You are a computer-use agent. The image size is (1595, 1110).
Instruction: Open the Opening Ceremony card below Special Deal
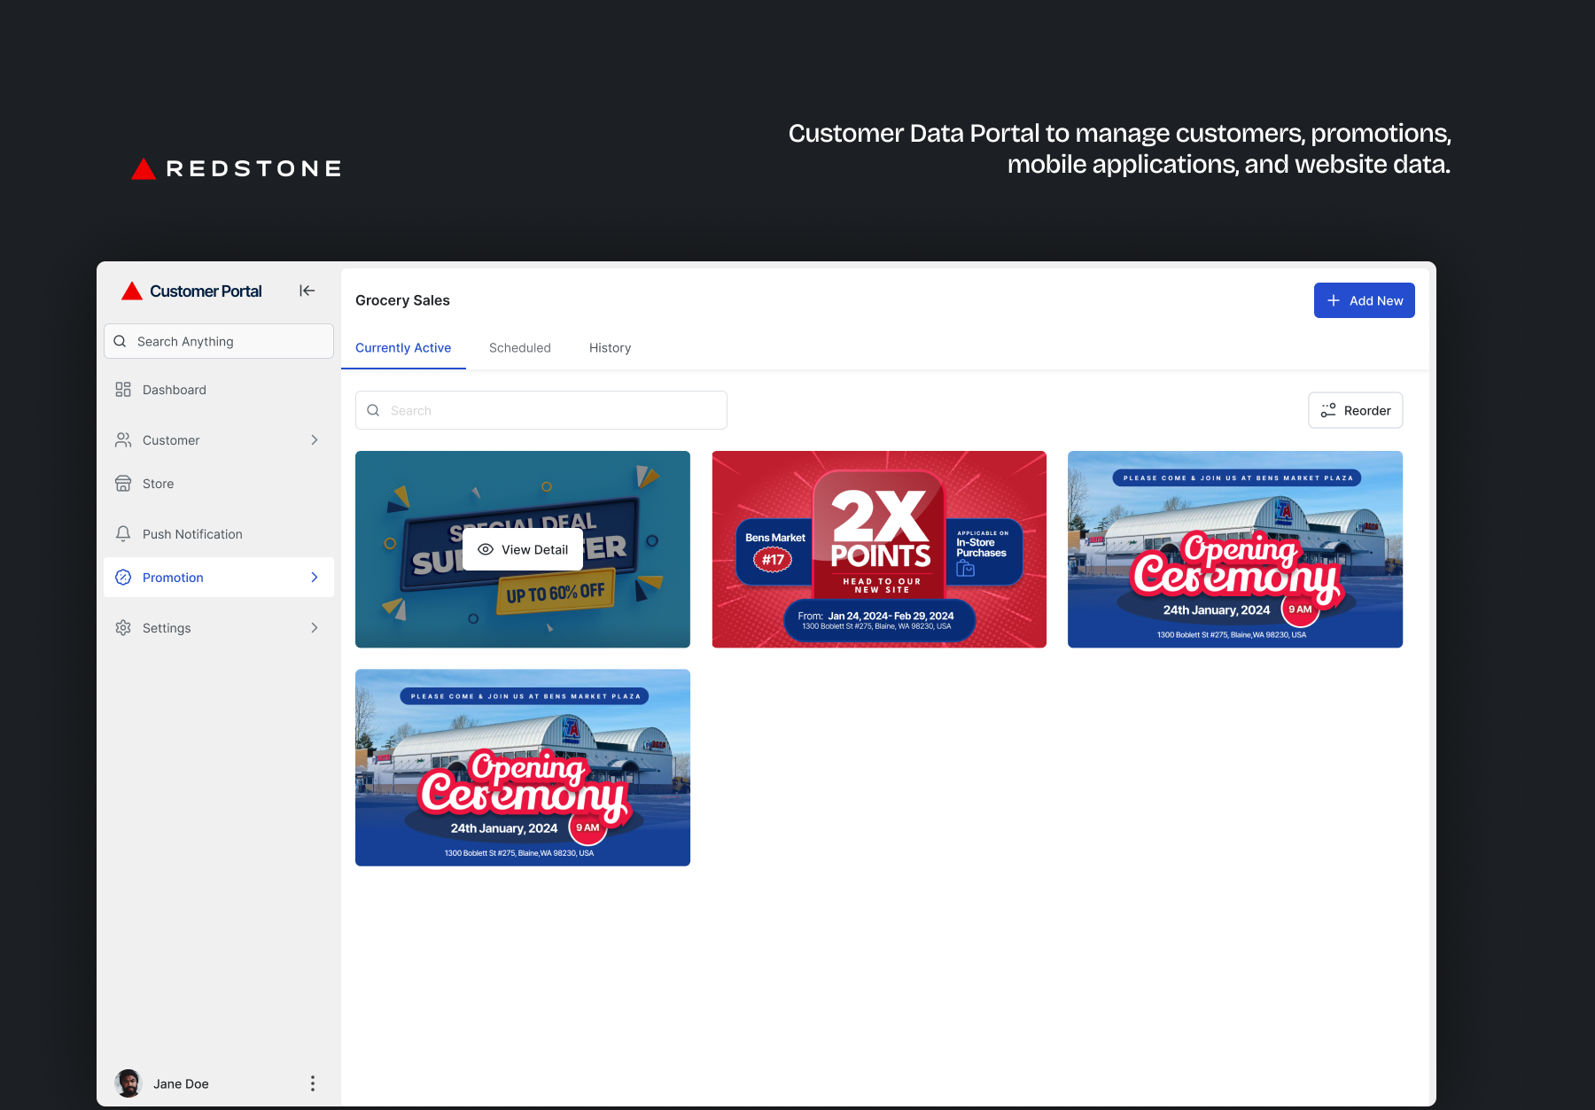(x=523, y=768)
